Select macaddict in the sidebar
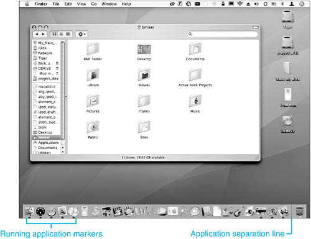 [47, 86]
